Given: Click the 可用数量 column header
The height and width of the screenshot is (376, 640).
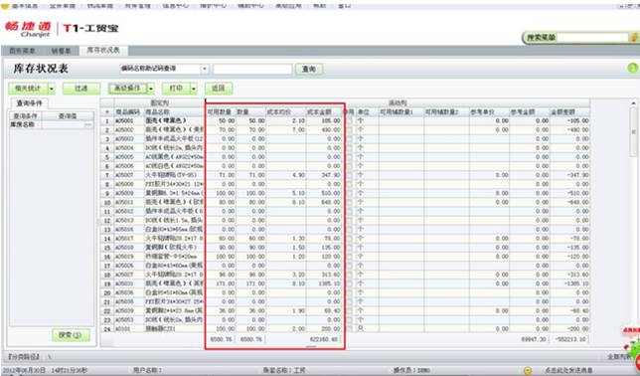Looking at the screenshot, I should pyautogui.click(x=220, y=112).
